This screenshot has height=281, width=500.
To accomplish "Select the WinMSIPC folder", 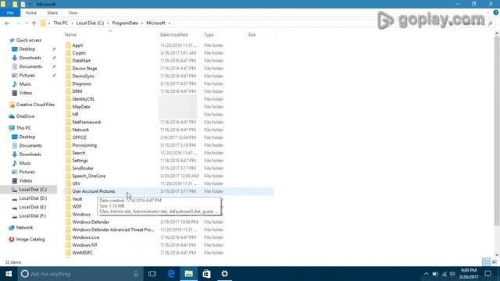I will 82,253.
